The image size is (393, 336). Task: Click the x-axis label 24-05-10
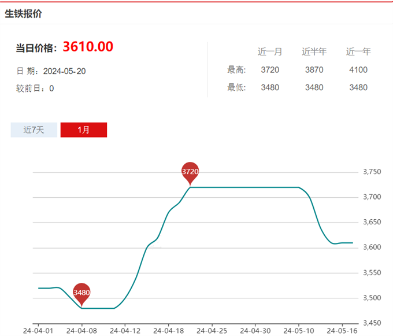(299, 331)
